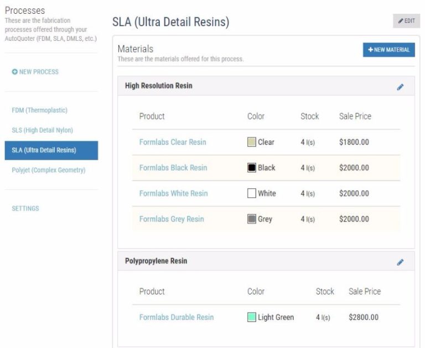Open the SLS (High Detail Nylon) process
Viewport: 425px width, 348px height.
tap(42, 130)
